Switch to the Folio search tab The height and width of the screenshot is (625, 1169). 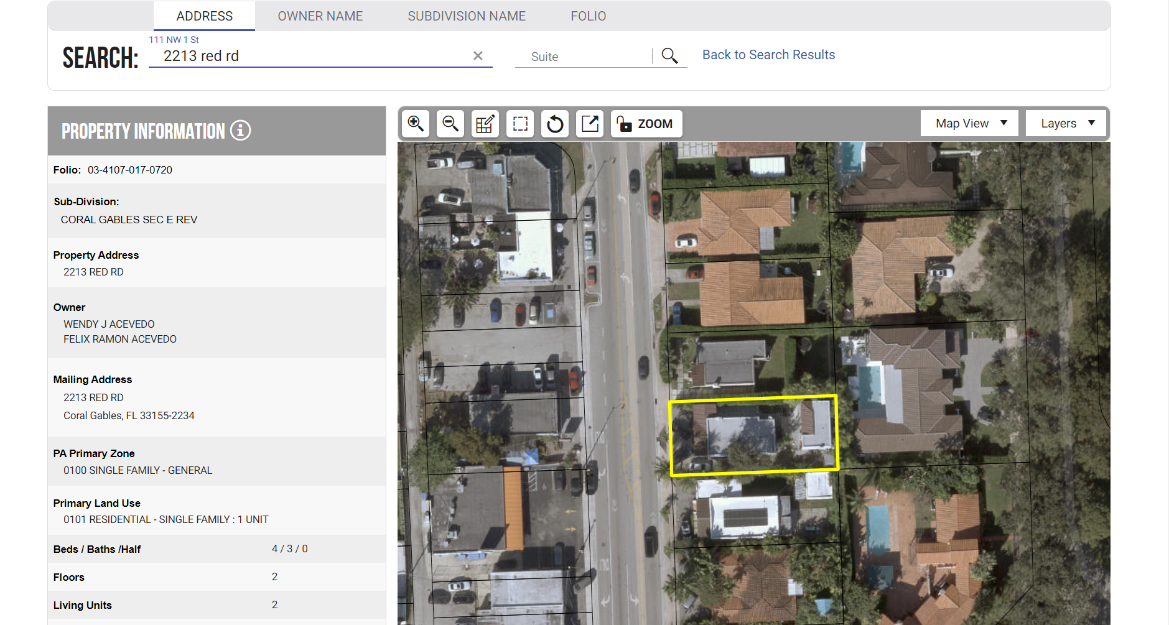click(588, 16)
